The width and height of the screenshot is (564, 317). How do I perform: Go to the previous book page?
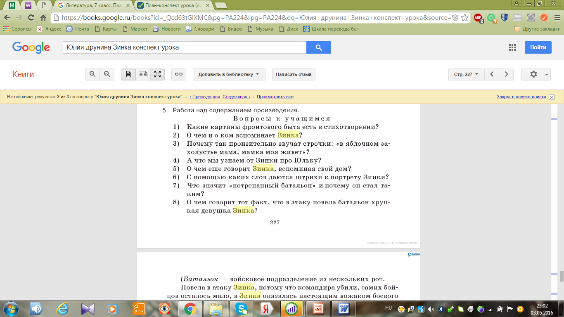point(492,74)
